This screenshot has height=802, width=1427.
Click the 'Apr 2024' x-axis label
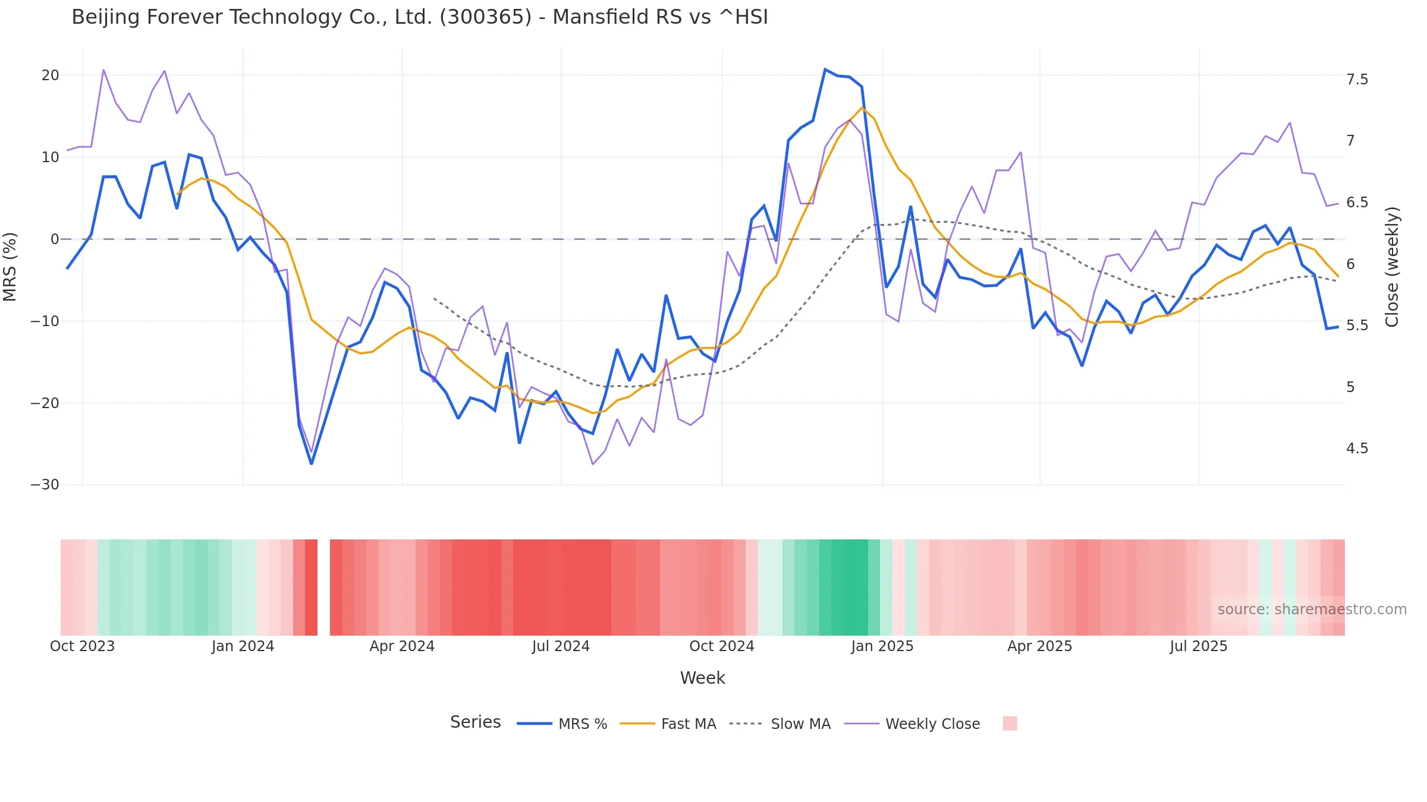pyautogui.click(x=402, y=646)
